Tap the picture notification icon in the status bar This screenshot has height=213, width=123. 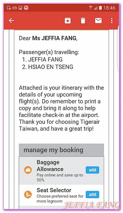click(20, 8)
